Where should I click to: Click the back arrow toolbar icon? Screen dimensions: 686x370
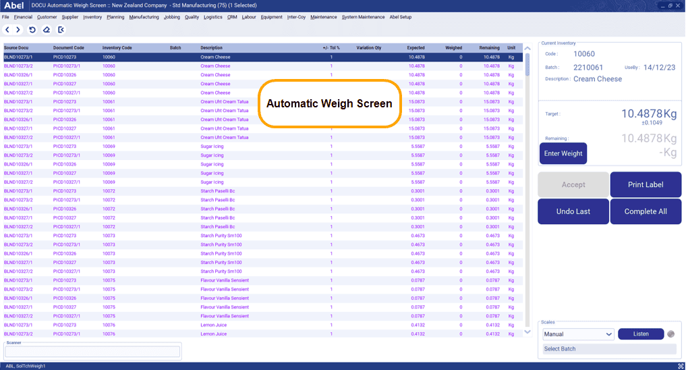7,30
